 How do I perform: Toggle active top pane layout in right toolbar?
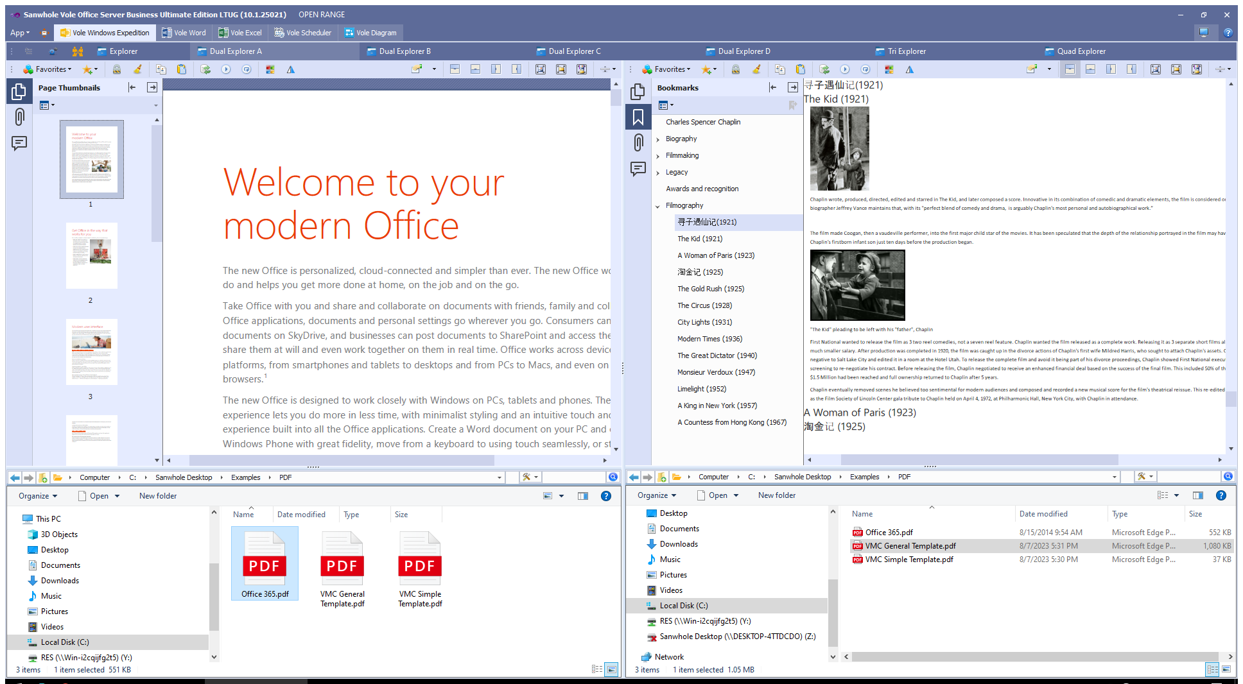(x=1070, y=69)
